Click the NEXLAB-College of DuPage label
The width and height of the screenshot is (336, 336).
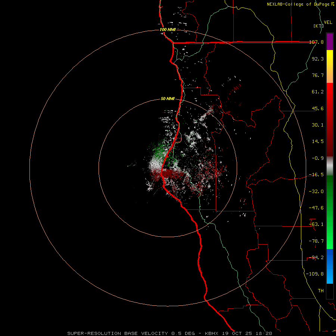coord(298,4)
